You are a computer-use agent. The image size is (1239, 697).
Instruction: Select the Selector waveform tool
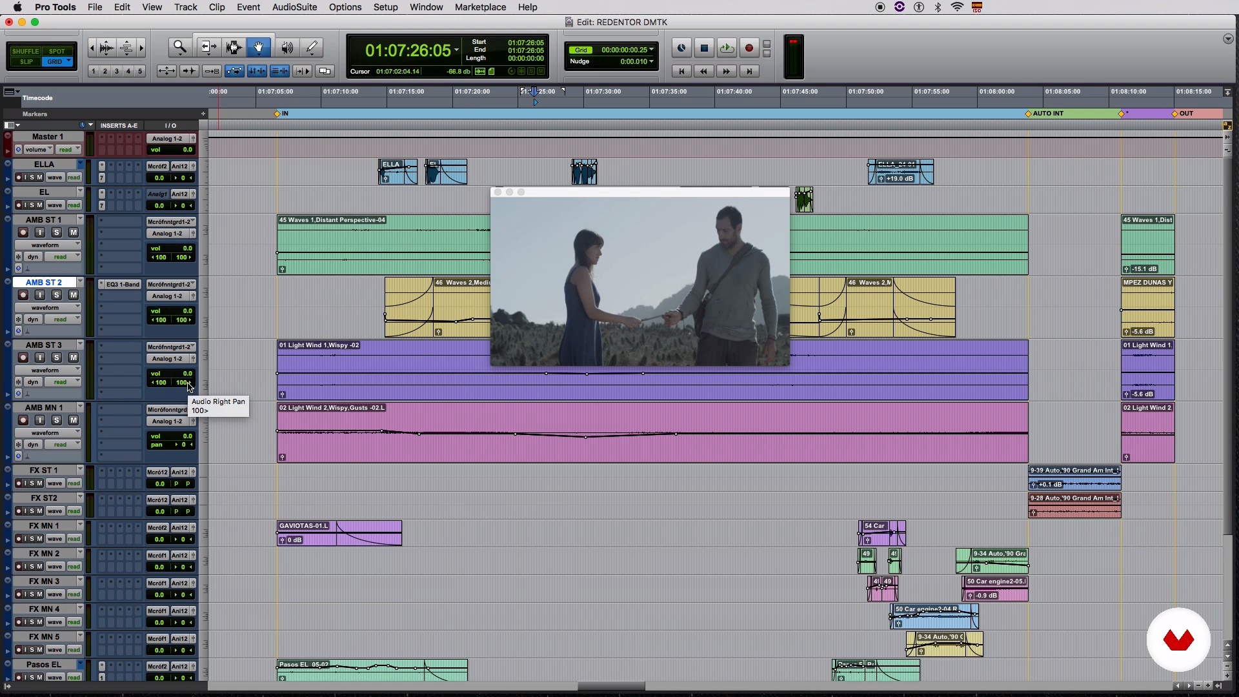233,47
